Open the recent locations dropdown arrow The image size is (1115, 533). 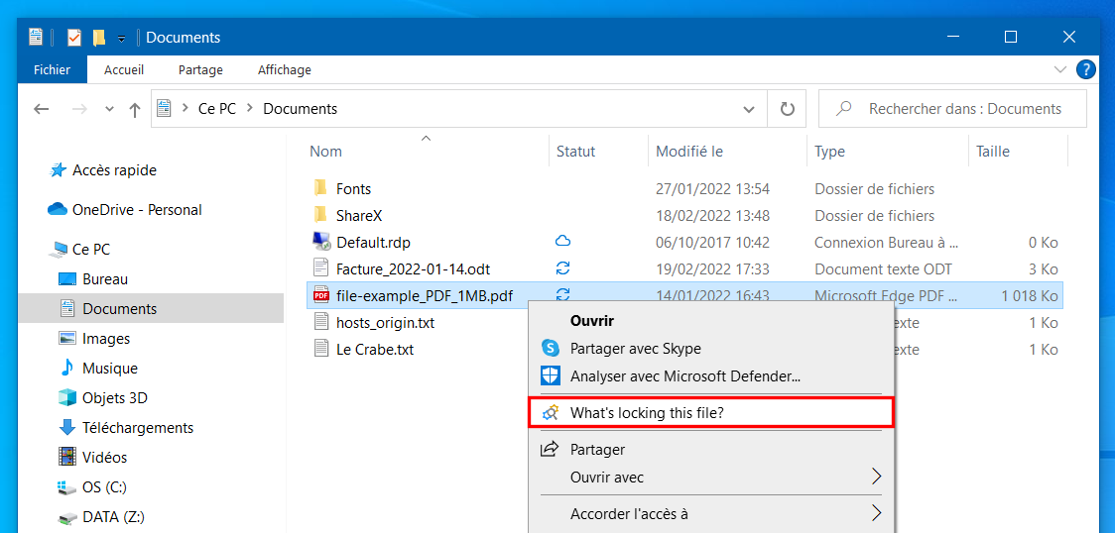109,109
